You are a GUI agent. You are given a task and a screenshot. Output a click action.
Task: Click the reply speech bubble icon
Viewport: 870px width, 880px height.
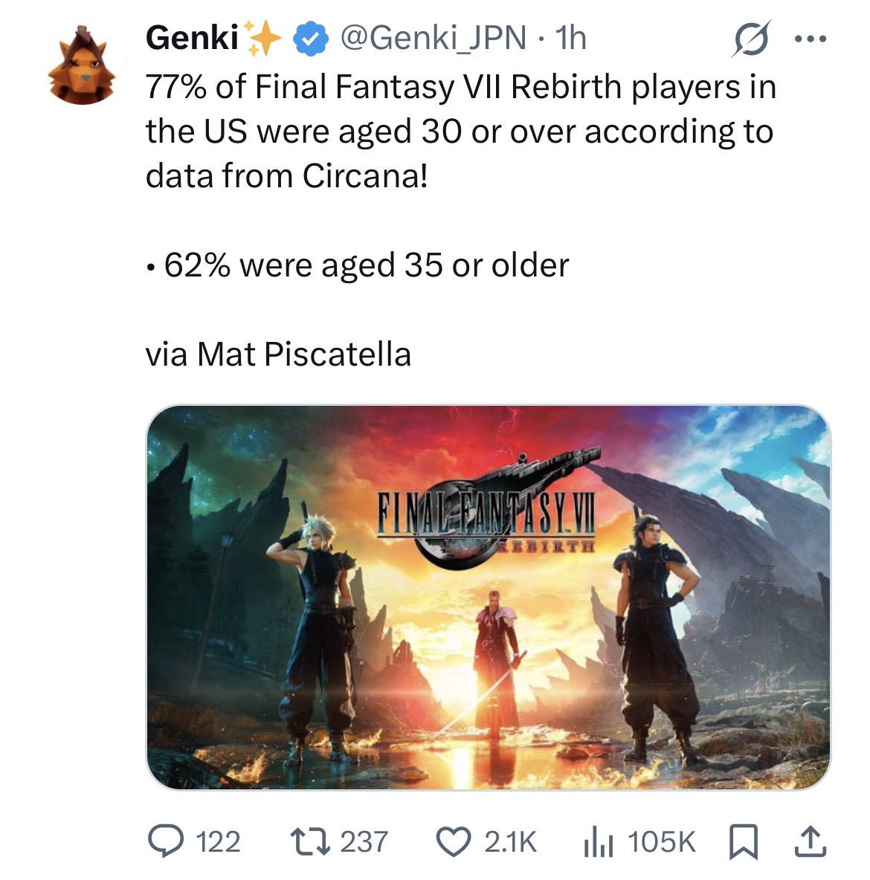click(165, 842)
